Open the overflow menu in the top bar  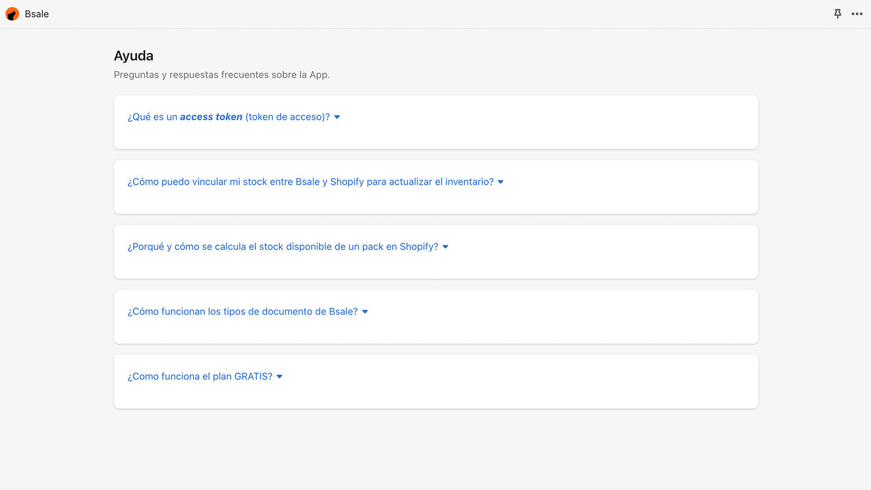857,14
